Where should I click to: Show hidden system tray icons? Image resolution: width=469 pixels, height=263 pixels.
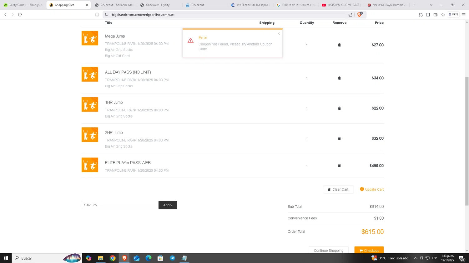(416, 258)
